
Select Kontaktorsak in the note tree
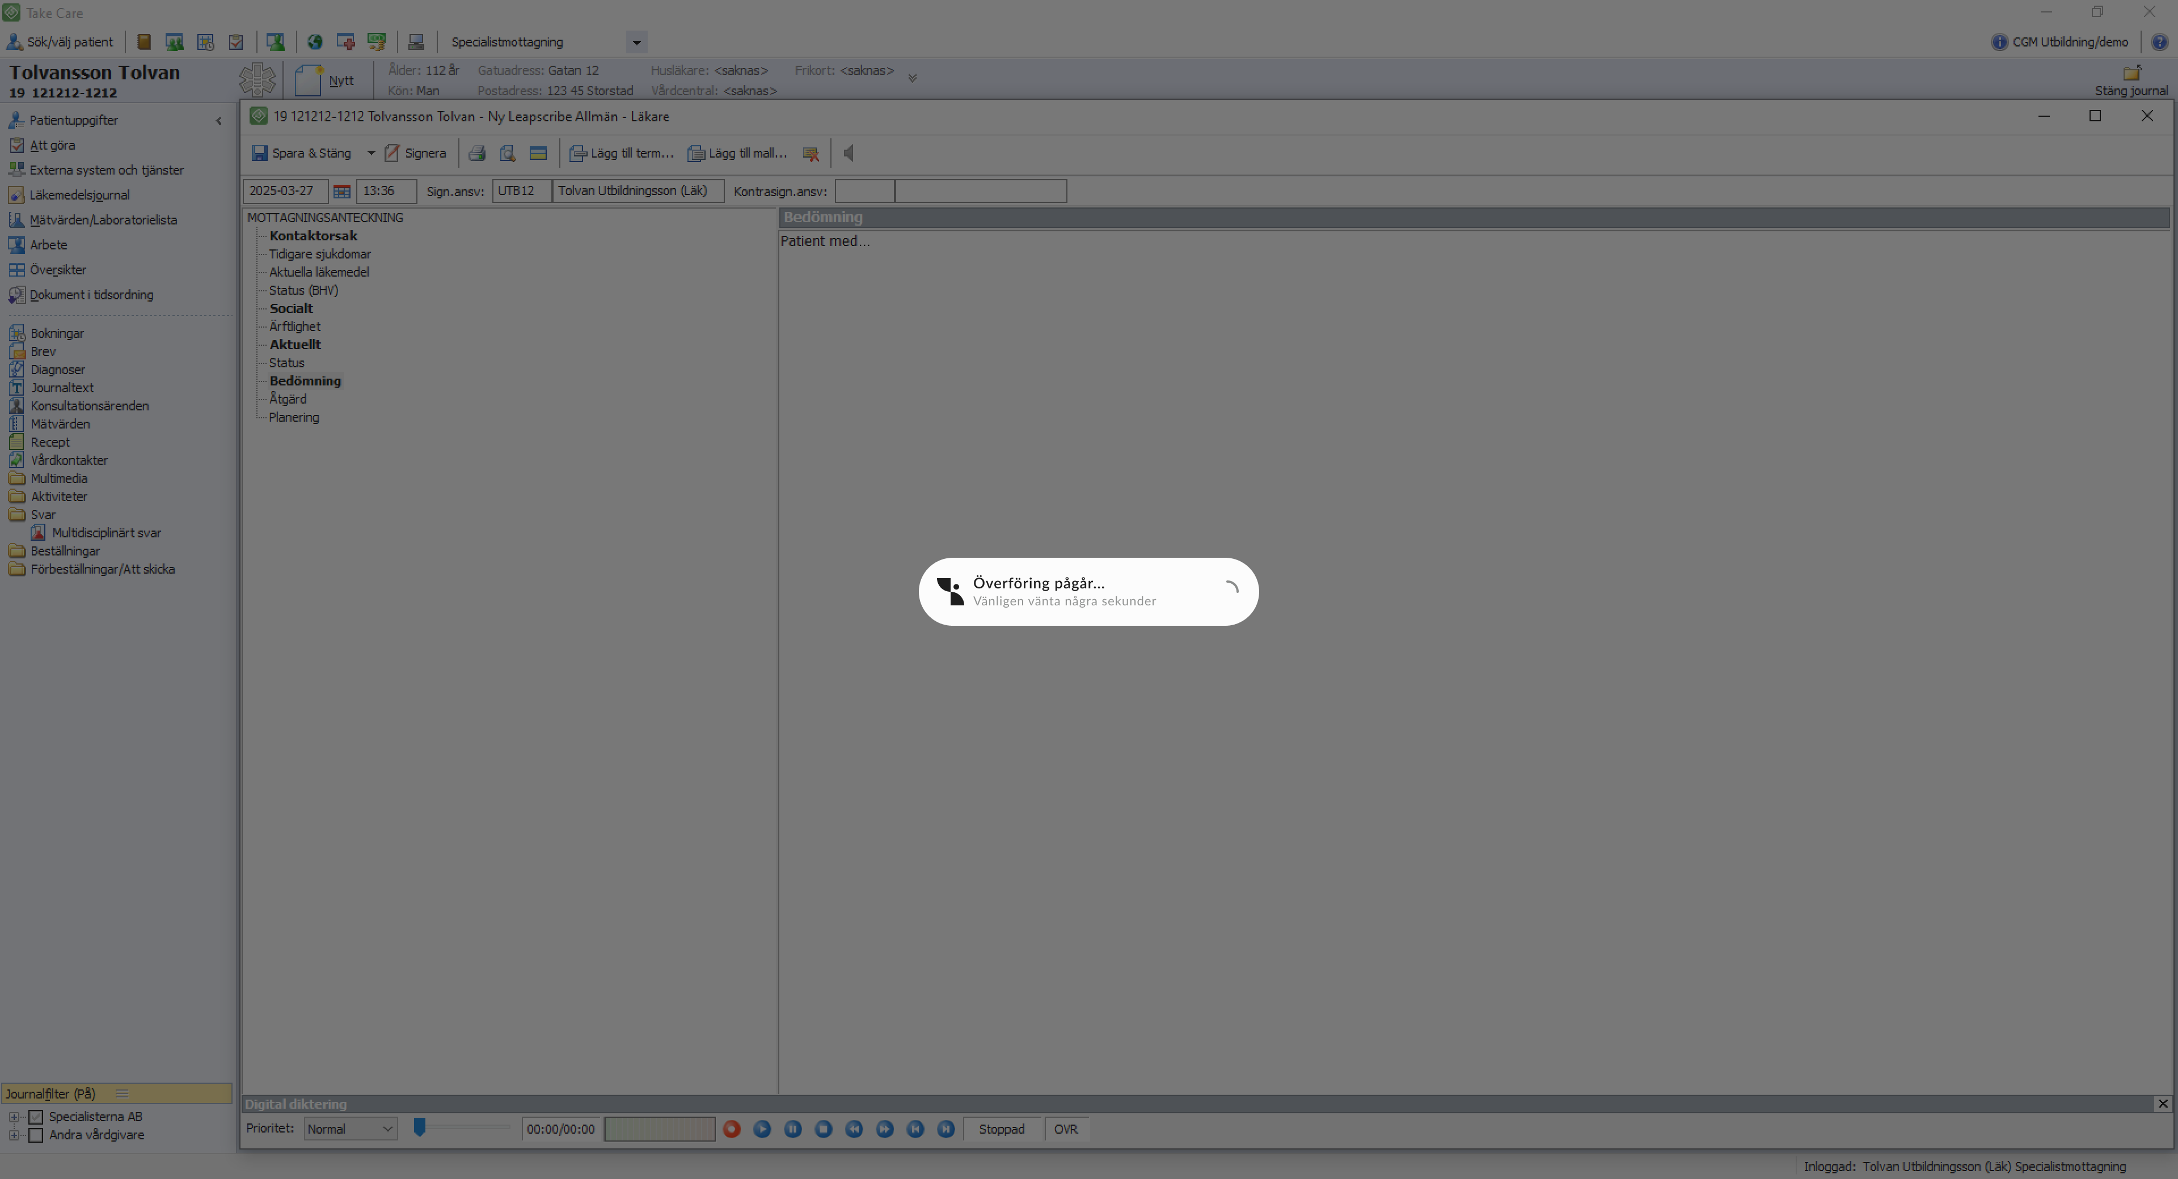[x=313, y=236]
